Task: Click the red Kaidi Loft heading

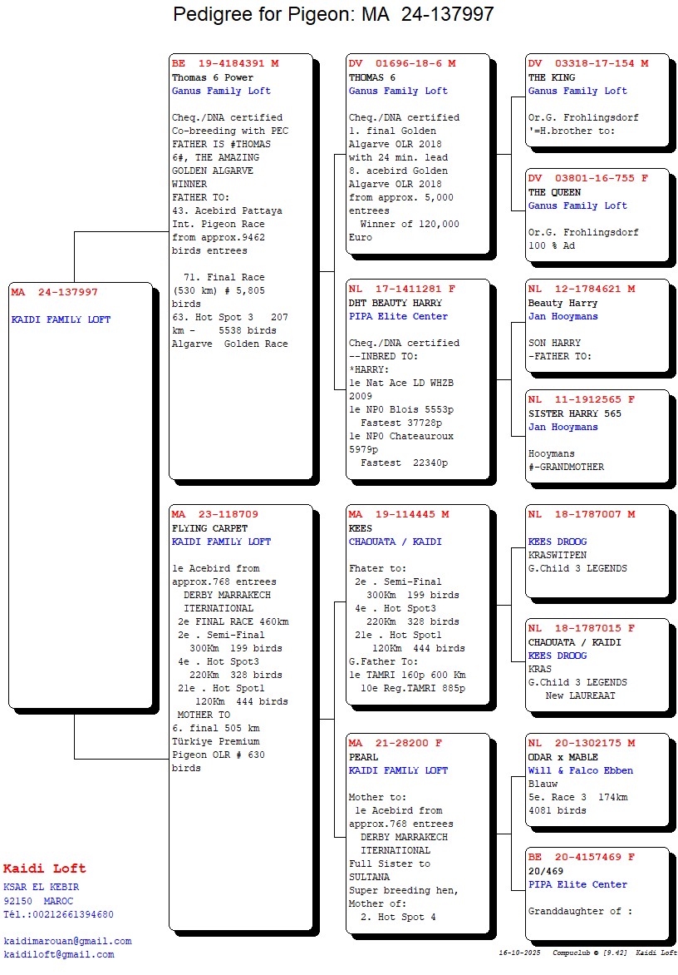Action: click(44, 869)
